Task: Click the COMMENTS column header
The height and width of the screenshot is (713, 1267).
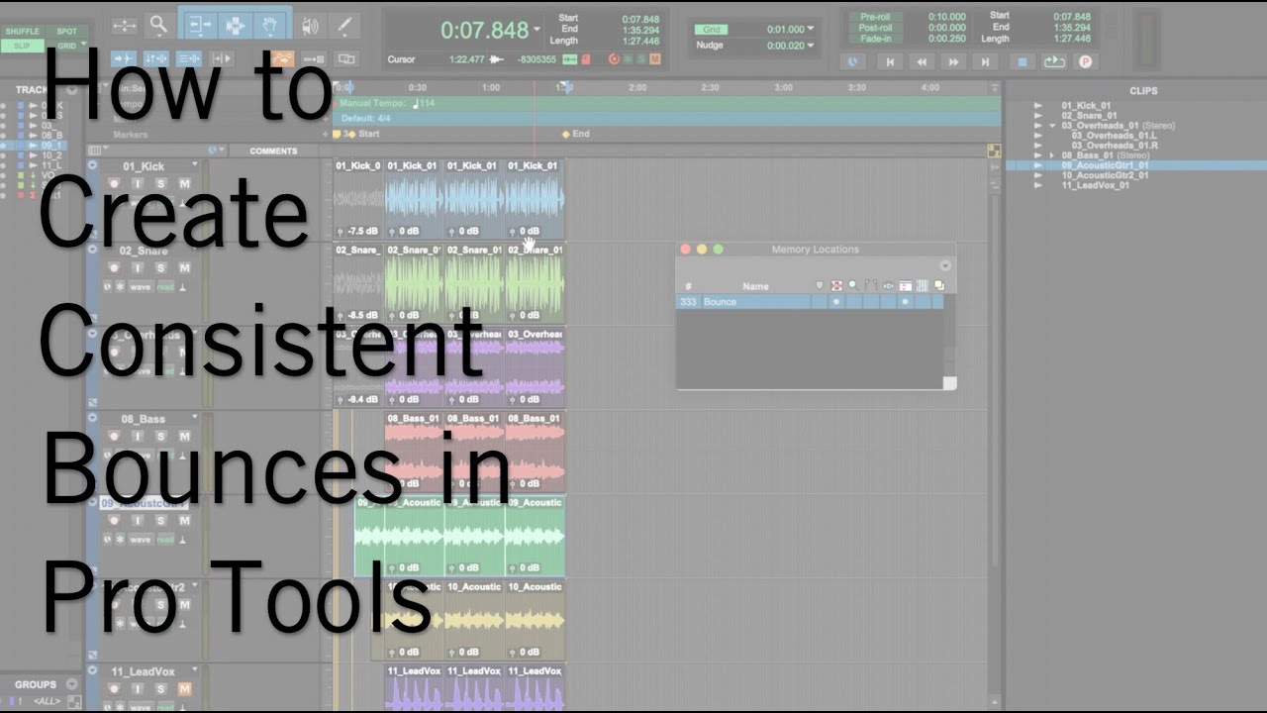Action: coord(273,152)
